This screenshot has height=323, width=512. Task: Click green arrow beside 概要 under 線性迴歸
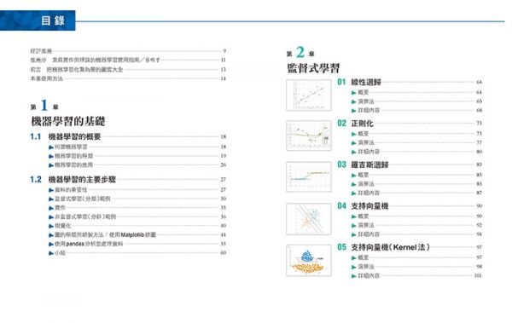(353, 93)
